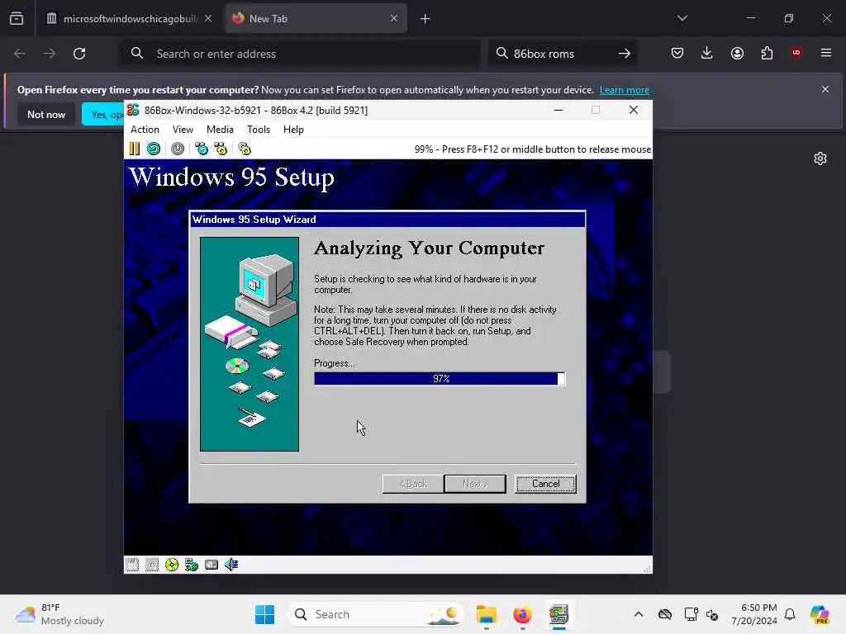Click the network status bar icon
Screen dimensions: 846x634
192,565
